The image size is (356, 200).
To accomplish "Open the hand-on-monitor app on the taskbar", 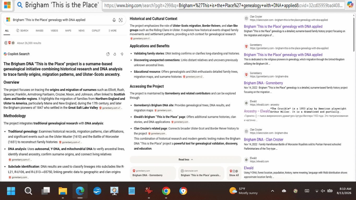I will point(114,191).
